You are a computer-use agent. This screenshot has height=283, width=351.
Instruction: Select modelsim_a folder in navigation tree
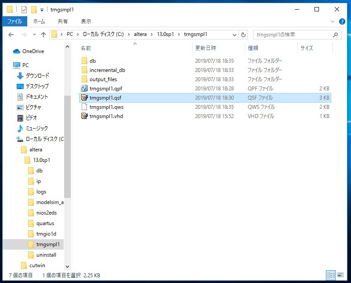click(46, 202)
